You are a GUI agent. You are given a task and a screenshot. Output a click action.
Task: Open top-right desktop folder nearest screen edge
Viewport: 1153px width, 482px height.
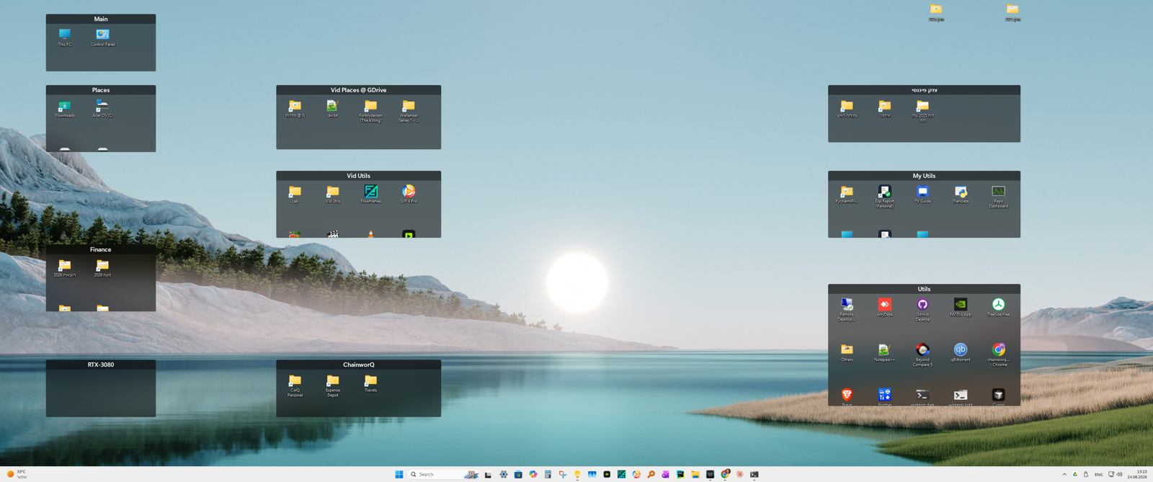1012,12
